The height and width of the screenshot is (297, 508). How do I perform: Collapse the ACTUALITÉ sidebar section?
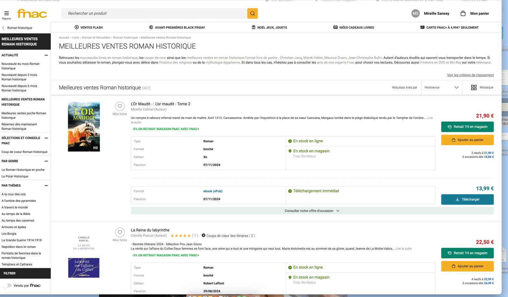pyautogui.click(x=46, y=55)
